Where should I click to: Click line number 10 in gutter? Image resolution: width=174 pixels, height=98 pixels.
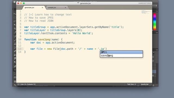20,39
